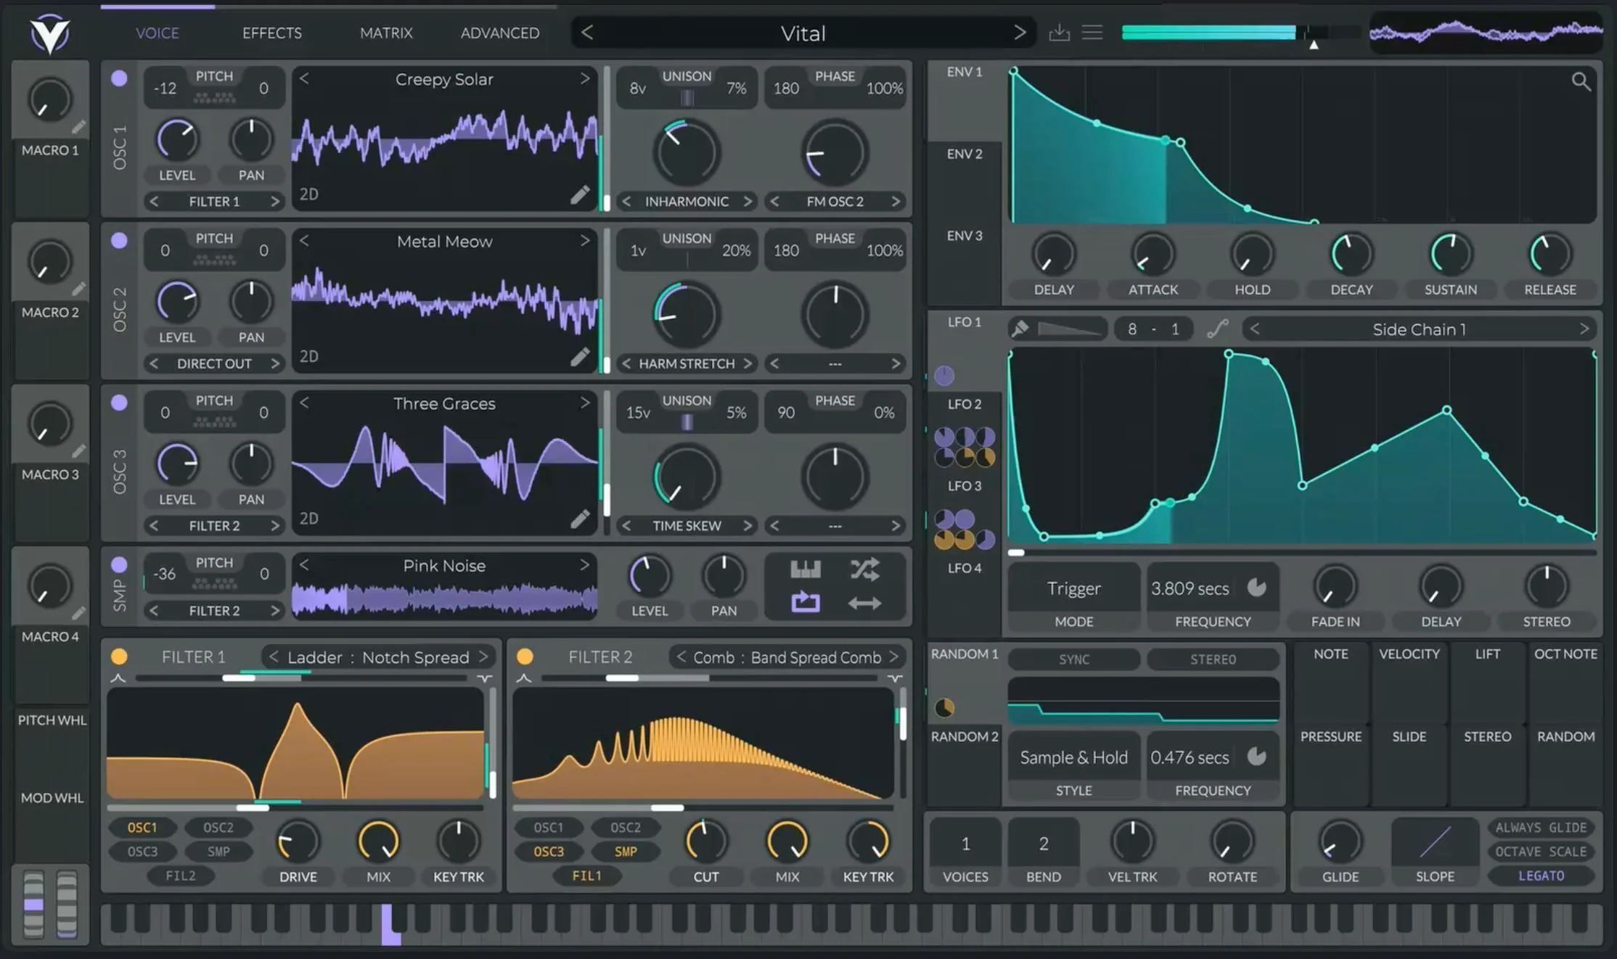Screen dimensions: 1617x959
Task: Toggle LEGATO mode in the voice settings
Action: [x=1540, y=876]
